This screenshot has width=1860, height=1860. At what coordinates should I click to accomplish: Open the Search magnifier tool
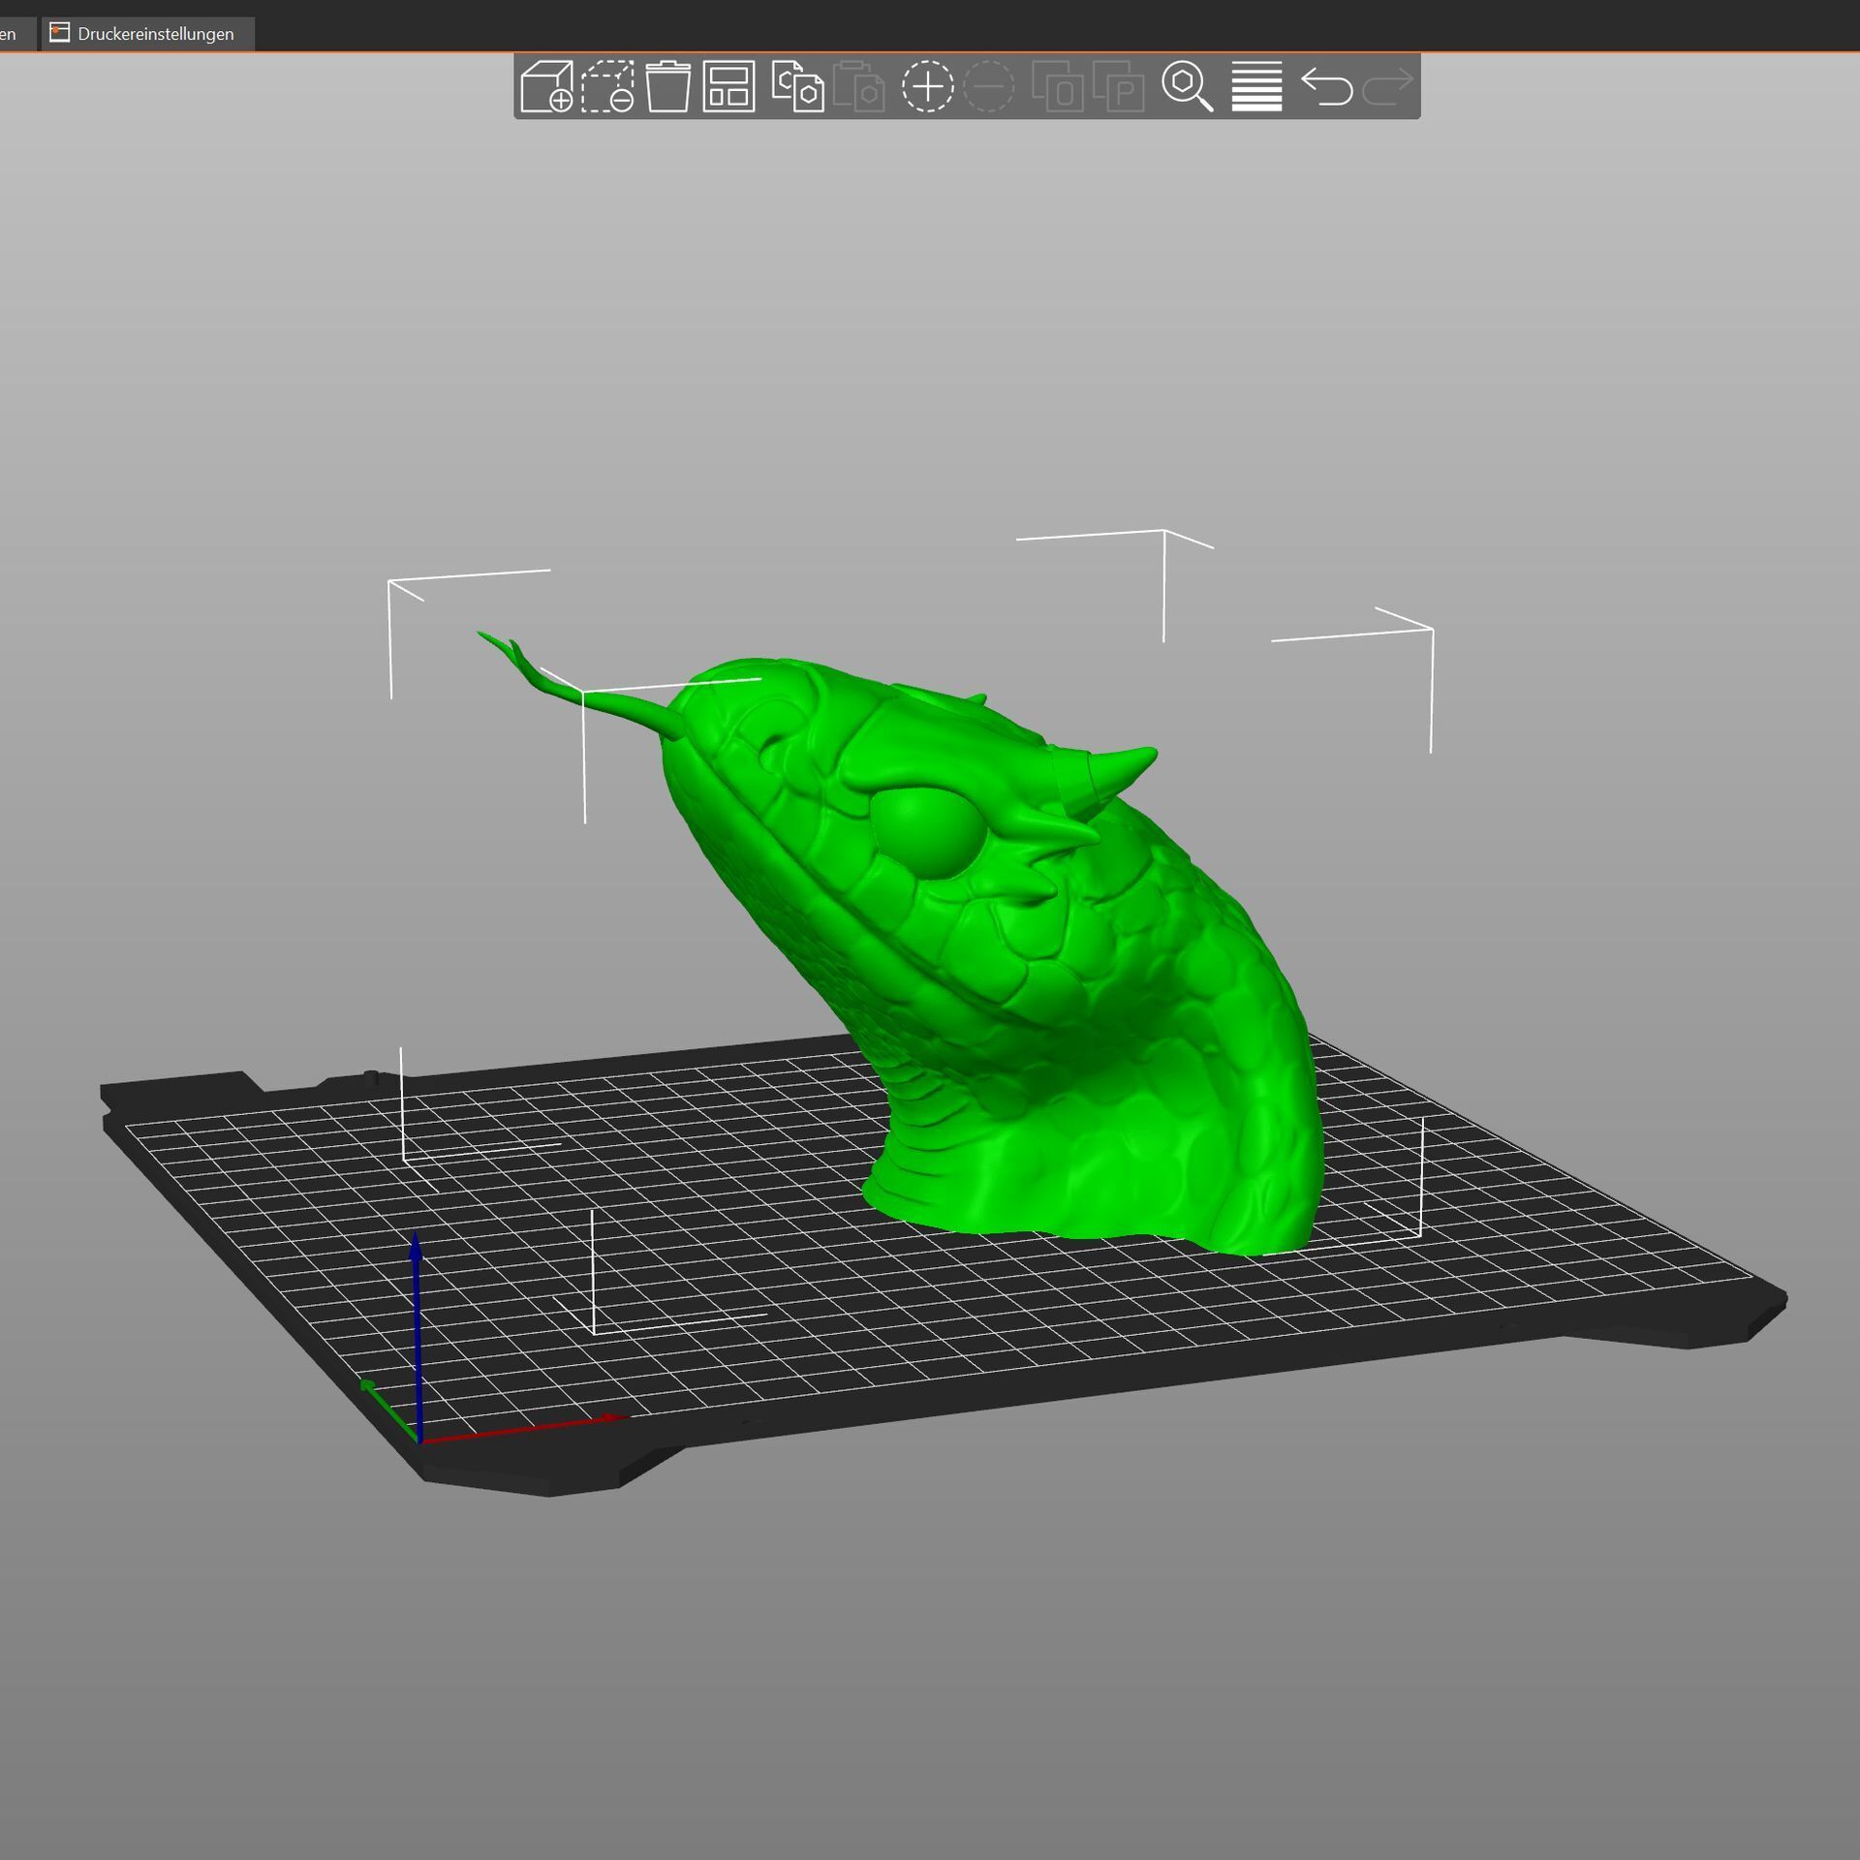(x=1187, y=87)
